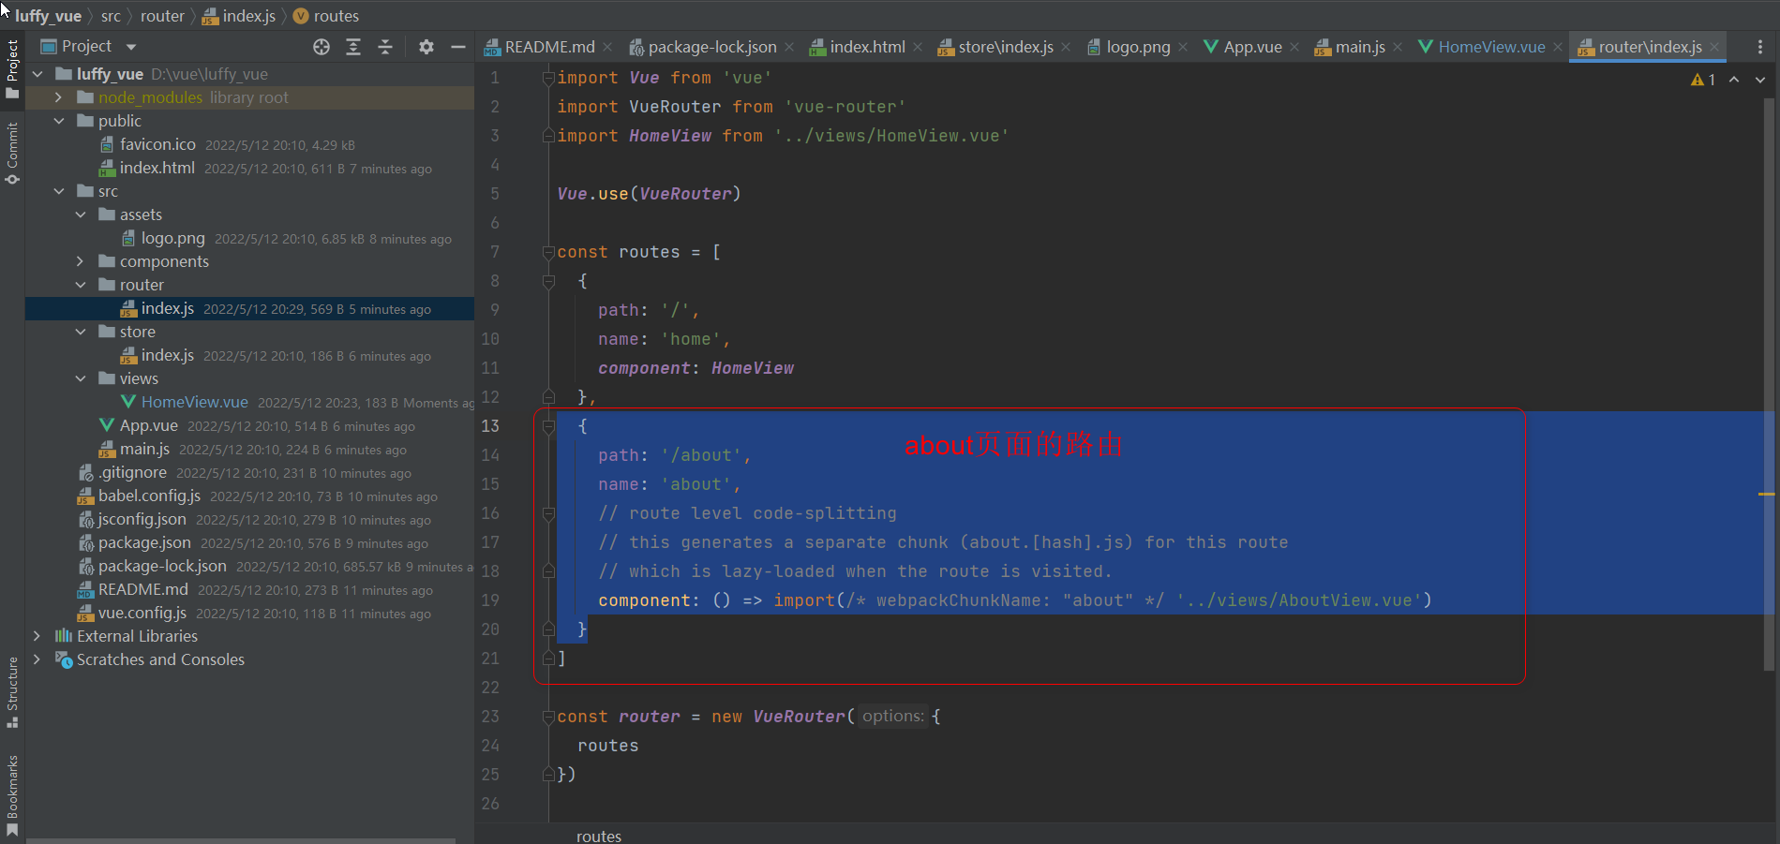The width and height of the screenshot is (1780, 844).
Task: Close the README.md tab
Action: tap(607, 47)
